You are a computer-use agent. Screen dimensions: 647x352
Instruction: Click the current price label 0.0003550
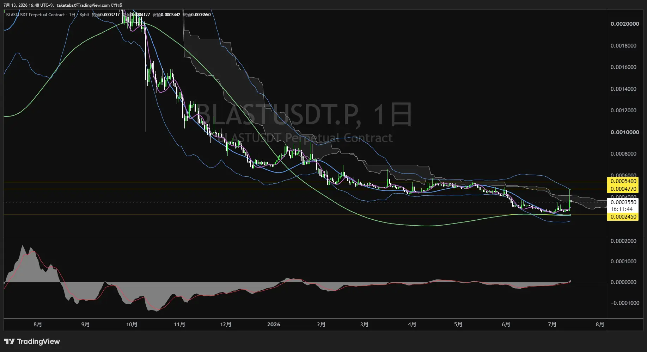point(623,202)
